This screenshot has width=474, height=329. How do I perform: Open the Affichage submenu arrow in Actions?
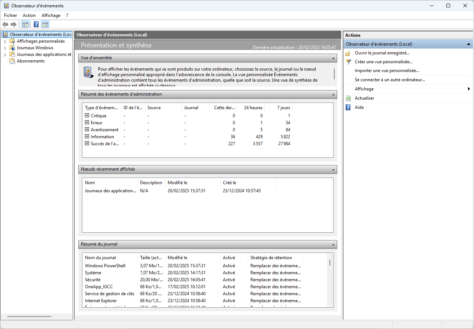(469, 89)
